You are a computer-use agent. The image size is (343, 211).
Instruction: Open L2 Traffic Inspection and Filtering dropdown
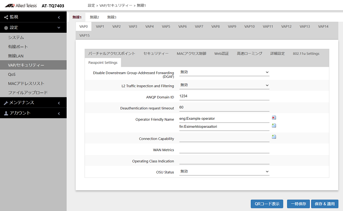click(x=224, y=85)
